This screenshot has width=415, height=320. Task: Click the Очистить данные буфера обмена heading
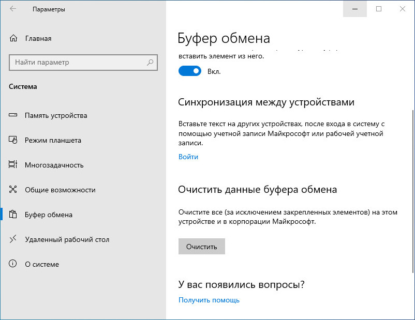257,190
